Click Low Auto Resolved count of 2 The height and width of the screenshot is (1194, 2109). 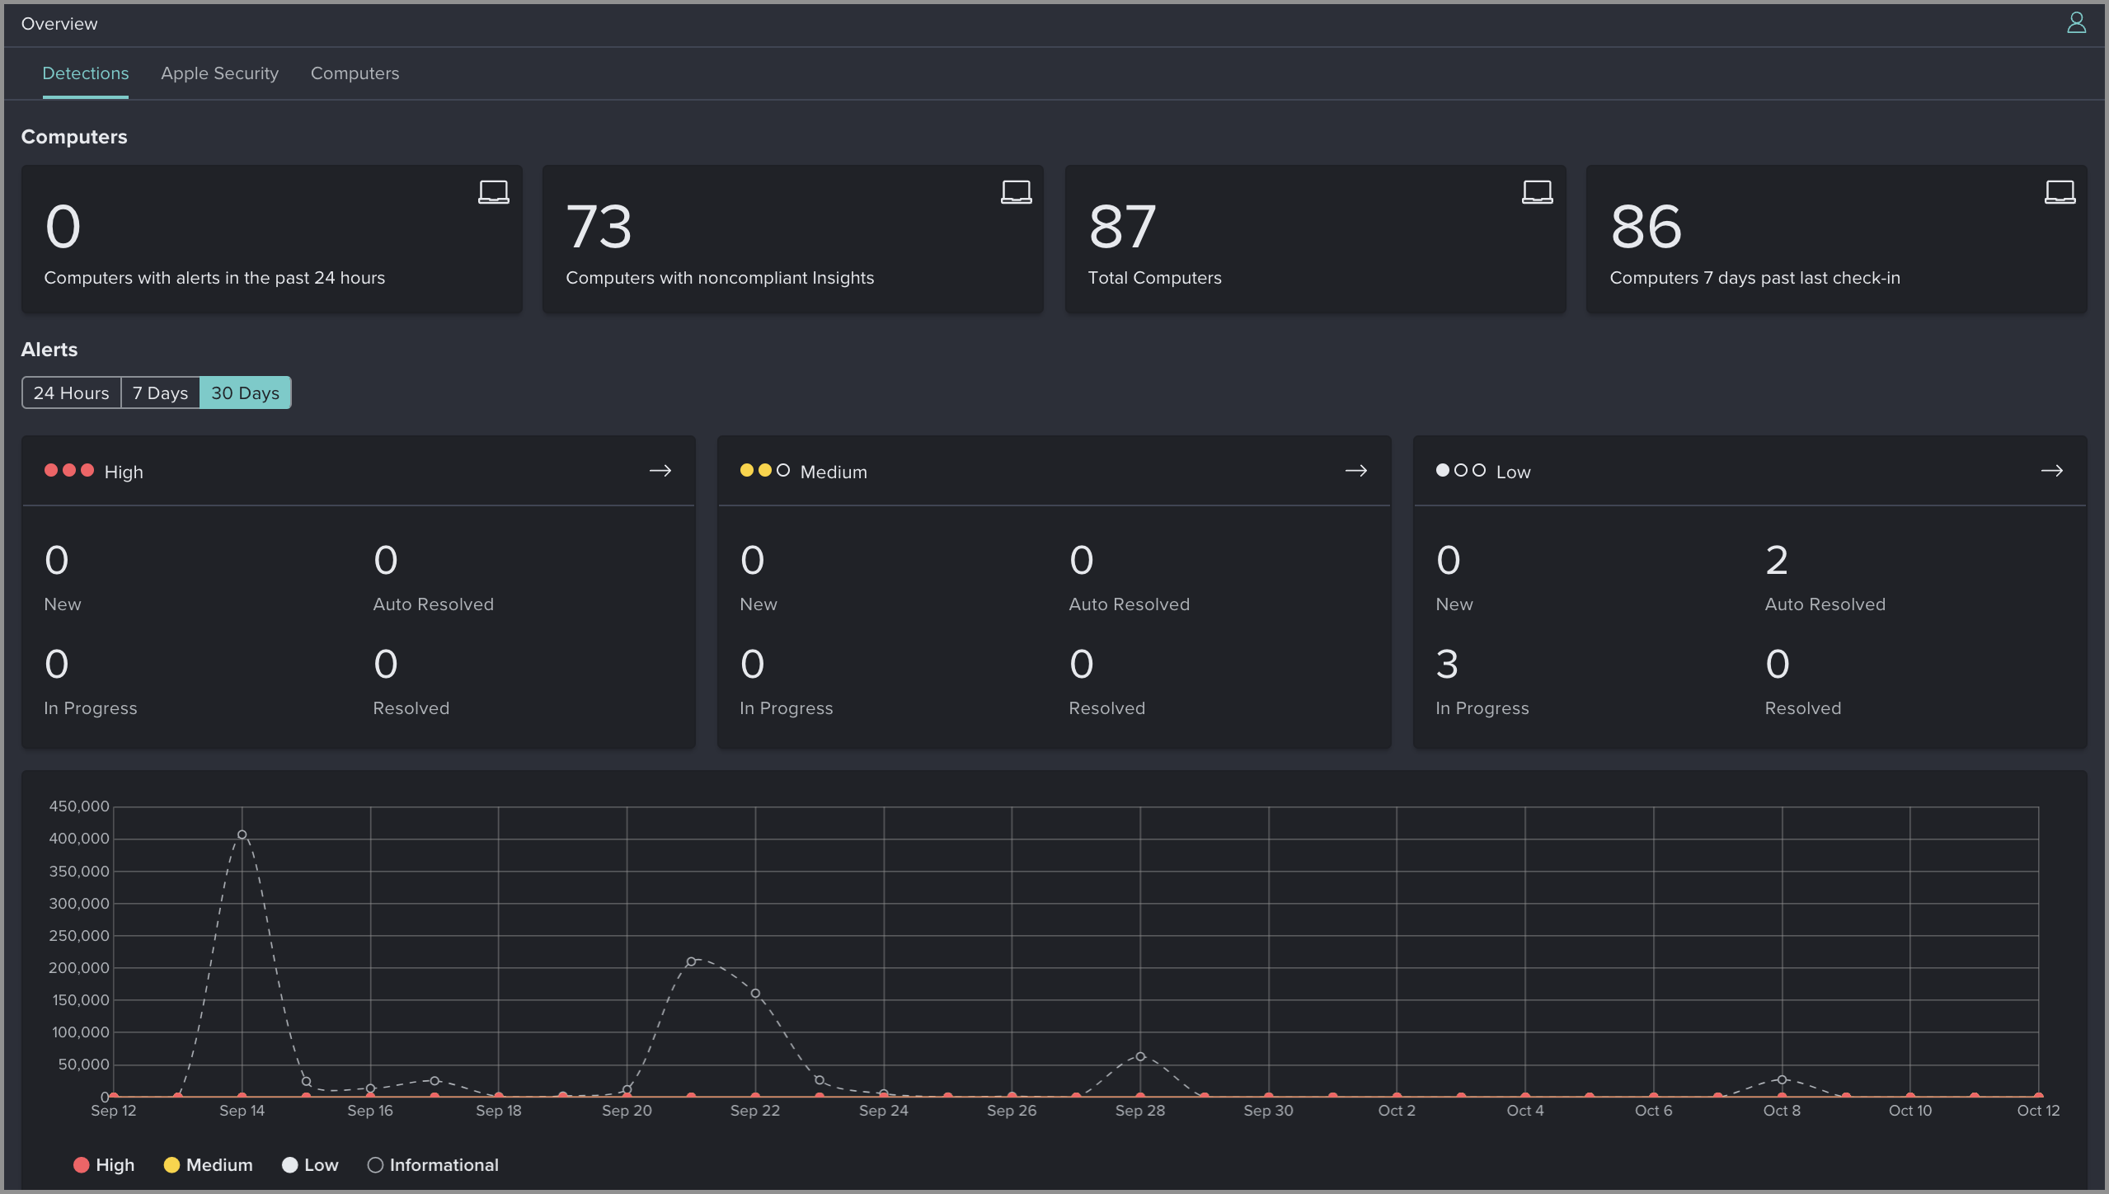[1777, 561]
